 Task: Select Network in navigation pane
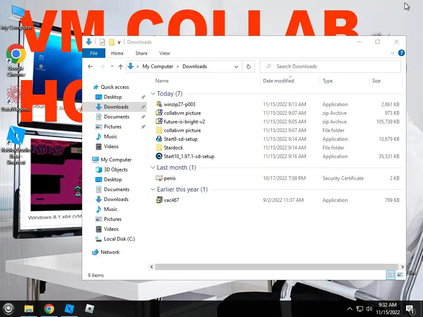point(110,252)
